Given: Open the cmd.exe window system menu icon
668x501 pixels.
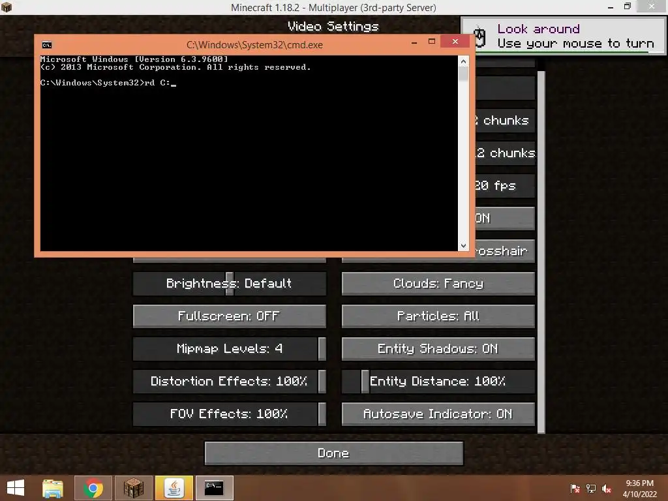Looking at the screenshot, I should click(x=47, y=45).
